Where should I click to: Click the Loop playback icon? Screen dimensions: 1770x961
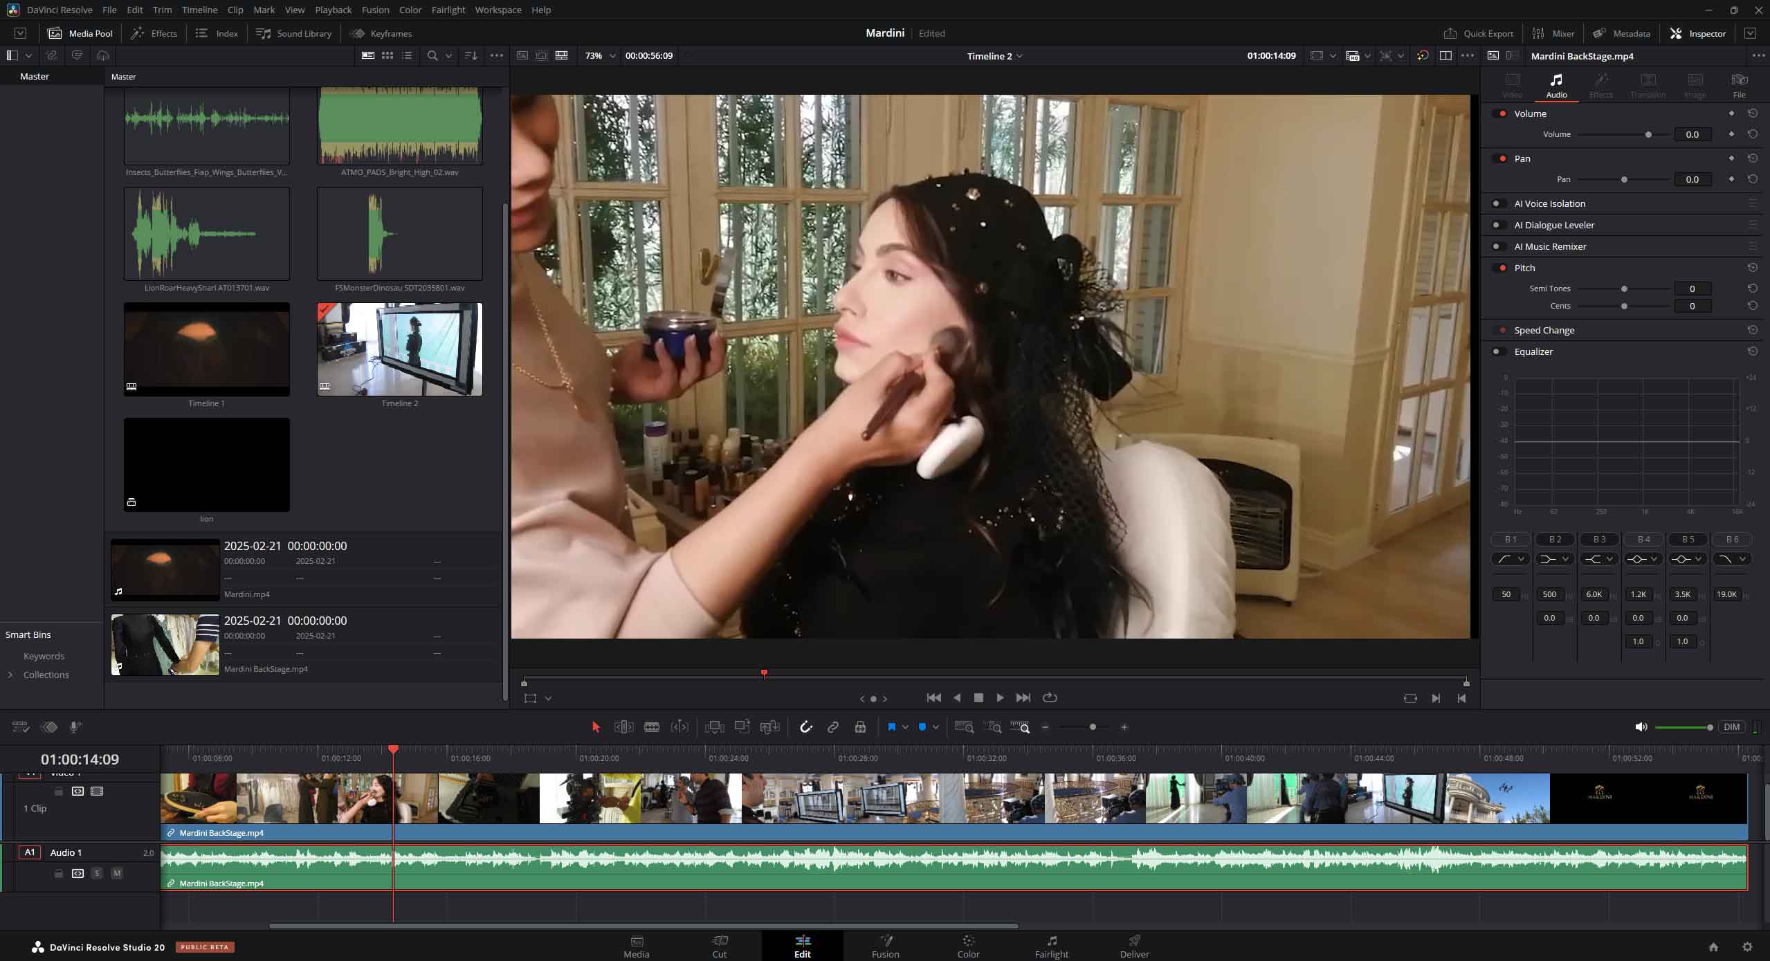click(x=1050, y=698)
